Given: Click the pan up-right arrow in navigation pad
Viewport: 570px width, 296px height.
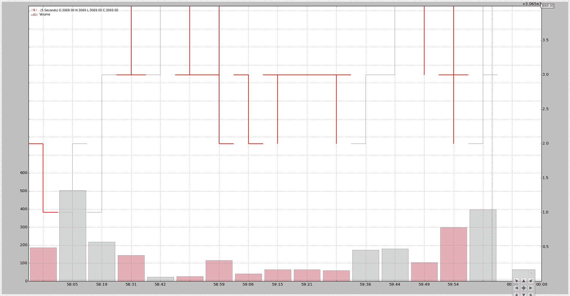Looking at the screenshot, I should tap(531, 281).
